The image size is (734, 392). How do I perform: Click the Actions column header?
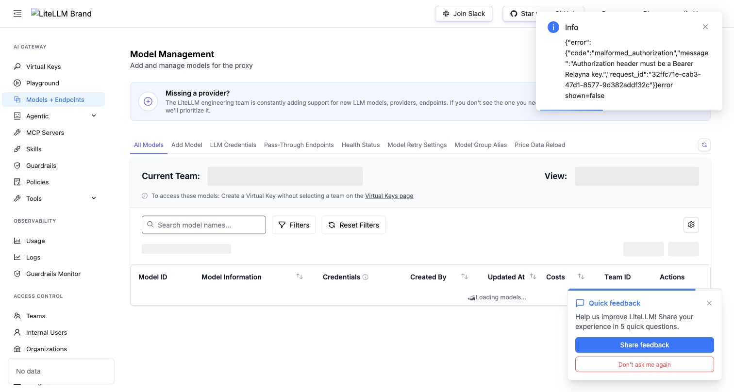click(x=672, y=277)
